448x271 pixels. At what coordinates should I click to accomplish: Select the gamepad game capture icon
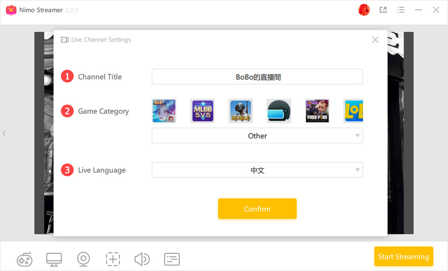[25, 259]
